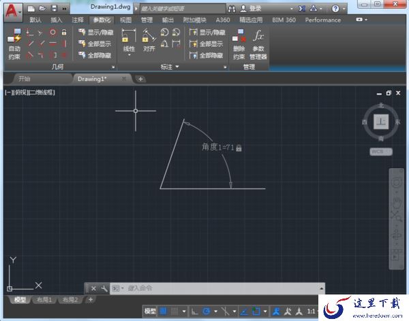The image size is (409, 321).
Task: Select the Linear (线性) dimensional constraint
Action: [x=129, y=40]
